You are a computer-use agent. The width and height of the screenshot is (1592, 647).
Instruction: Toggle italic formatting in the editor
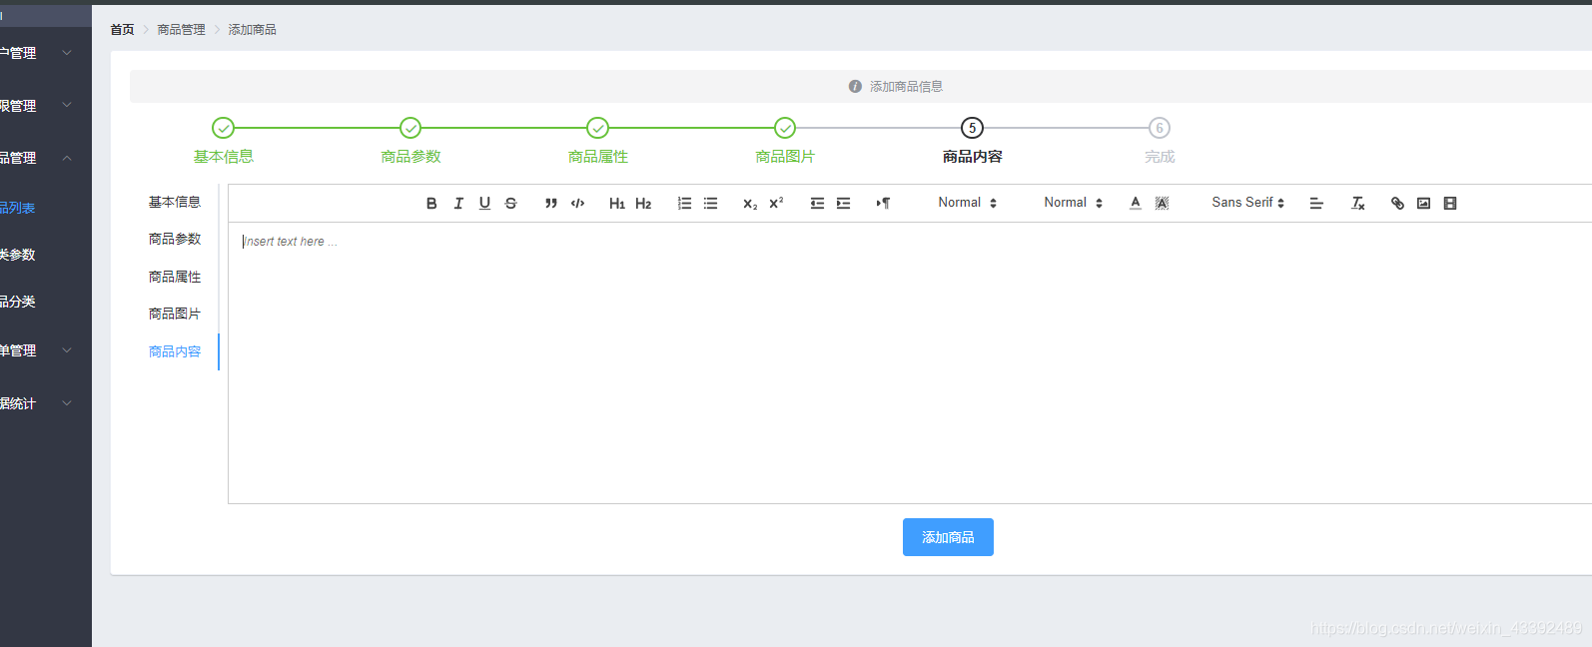pyautogui.click(x=458, y=203)
